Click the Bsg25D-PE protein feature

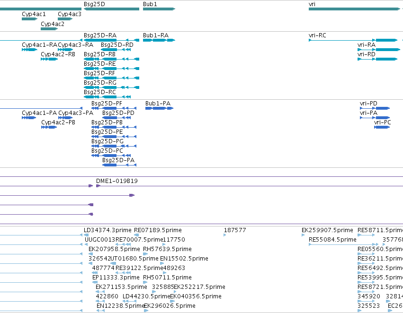(x=114, y=137)
